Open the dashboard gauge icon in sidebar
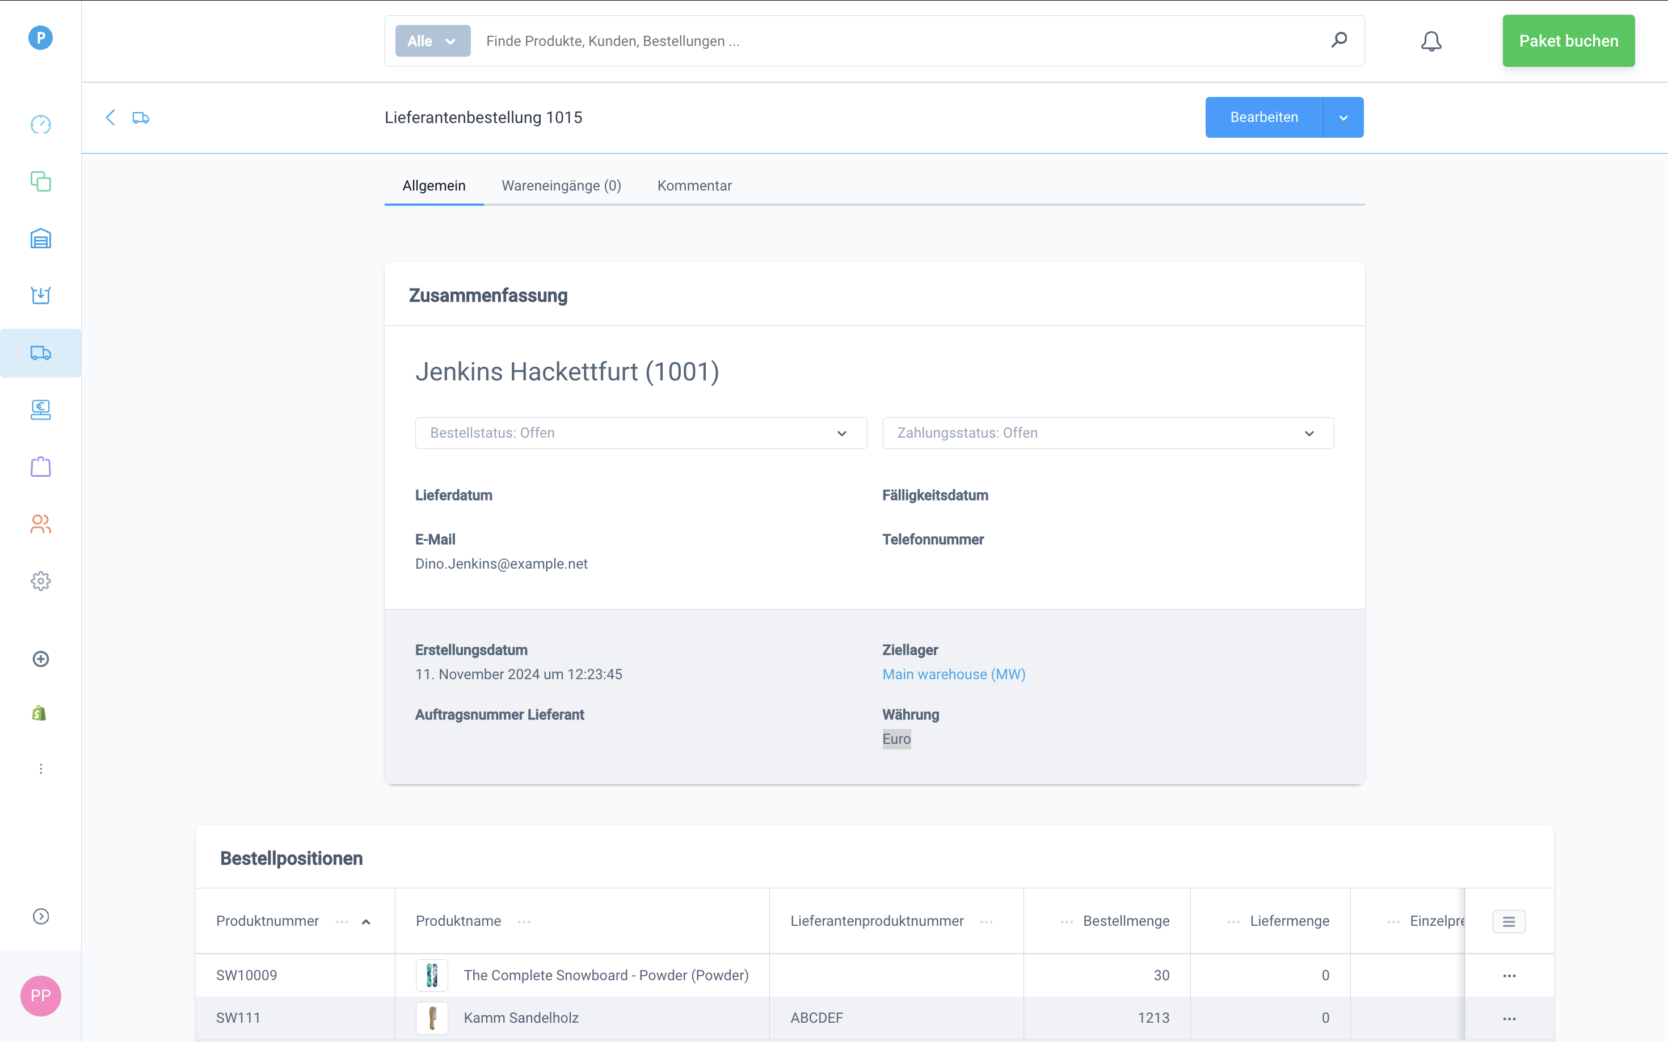 41,125
